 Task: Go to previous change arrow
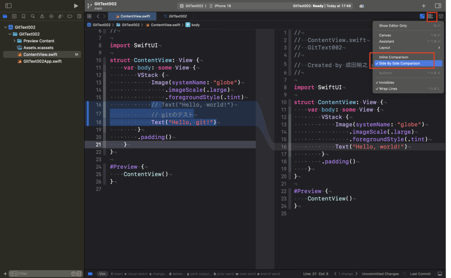(335, 274)
